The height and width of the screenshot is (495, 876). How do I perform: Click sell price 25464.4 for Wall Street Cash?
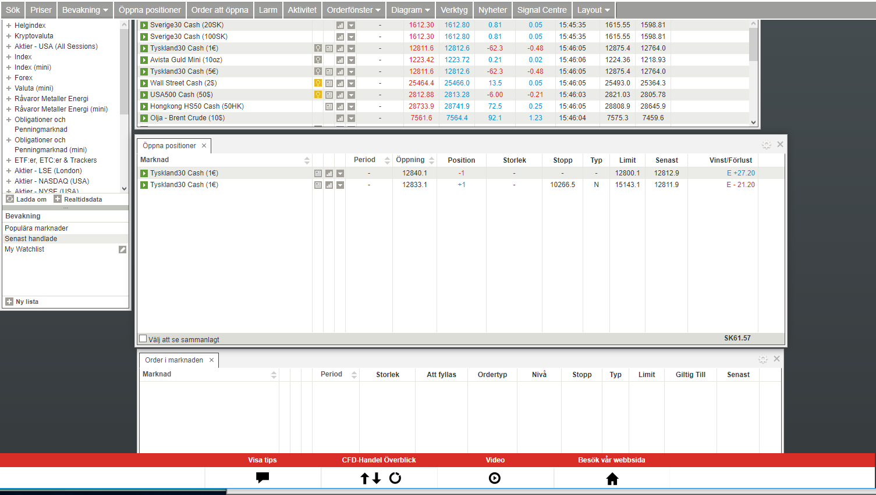click(421, 83)
